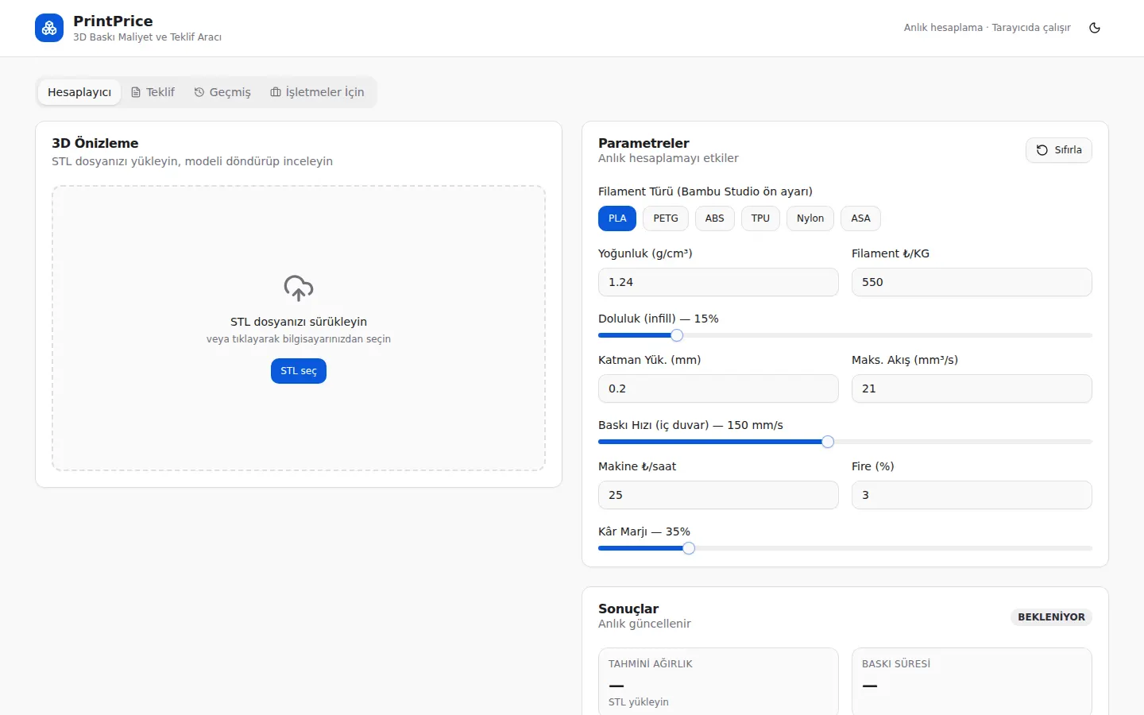This screenshot has width=1144, height=715.
Task: Click the STL seç button
Action: point(299,371)
